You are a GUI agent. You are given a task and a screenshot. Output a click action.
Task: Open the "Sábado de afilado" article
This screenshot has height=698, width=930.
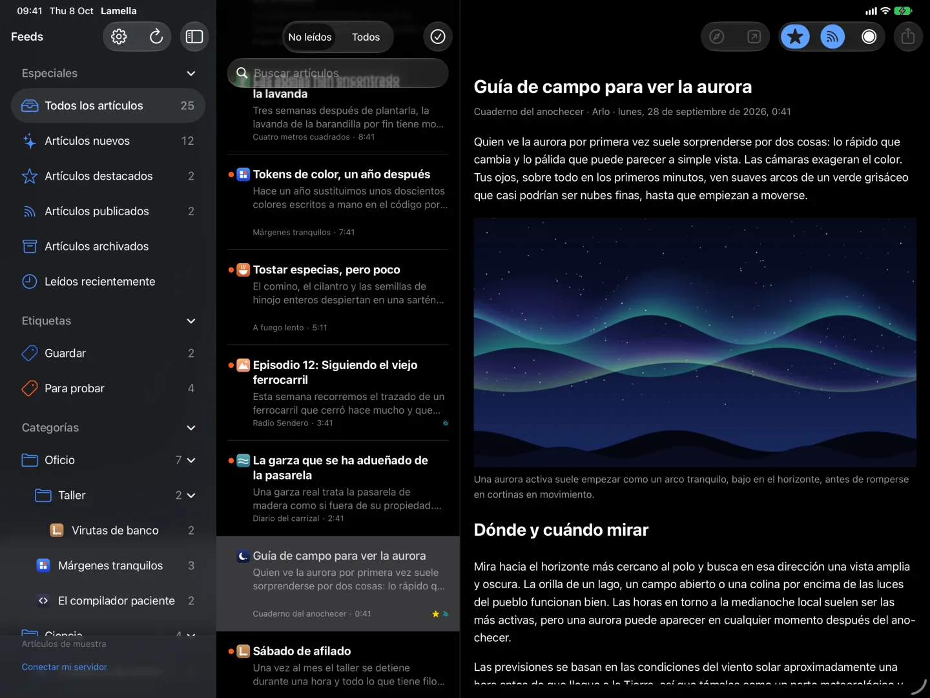coord(338,665)
